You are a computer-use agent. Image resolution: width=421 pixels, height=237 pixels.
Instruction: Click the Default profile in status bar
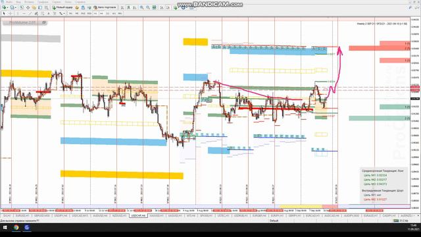(x=274, y=221)
